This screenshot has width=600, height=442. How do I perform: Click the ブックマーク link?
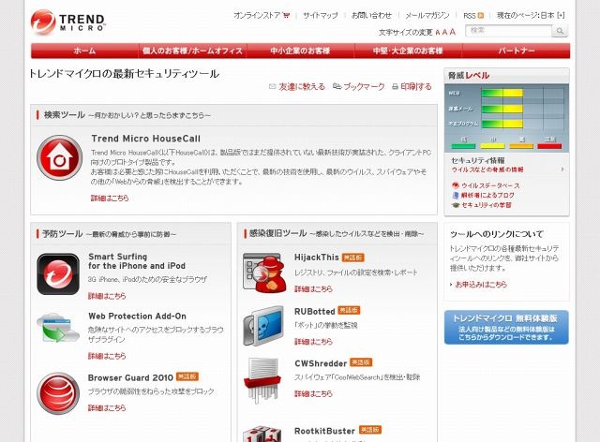click(x=364, y=87)
